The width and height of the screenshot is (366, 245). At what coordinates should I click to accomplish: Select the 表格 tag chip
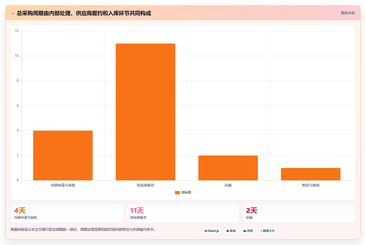tap(231, 231)
